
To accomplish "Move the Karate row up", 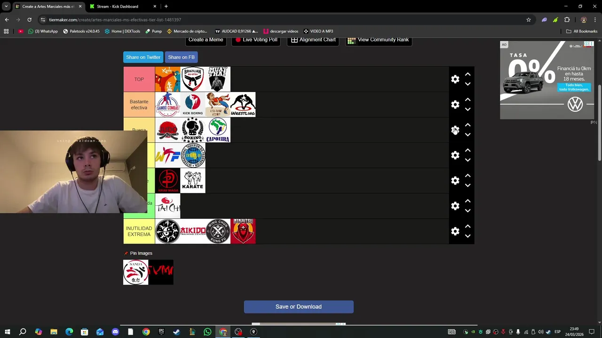I will point(467,176).
